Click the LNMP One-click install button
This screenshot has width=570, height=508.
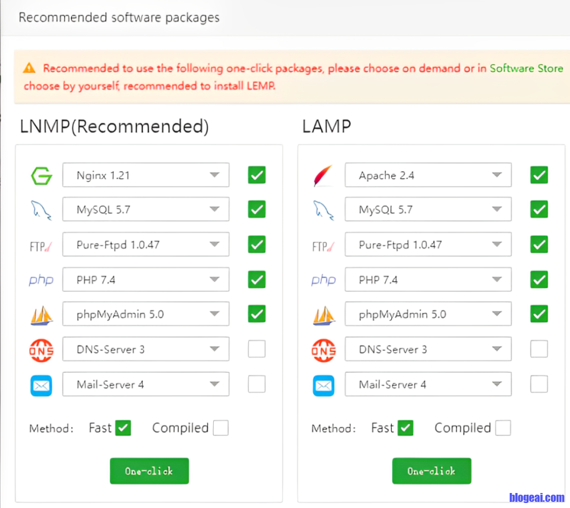(149, 471)
